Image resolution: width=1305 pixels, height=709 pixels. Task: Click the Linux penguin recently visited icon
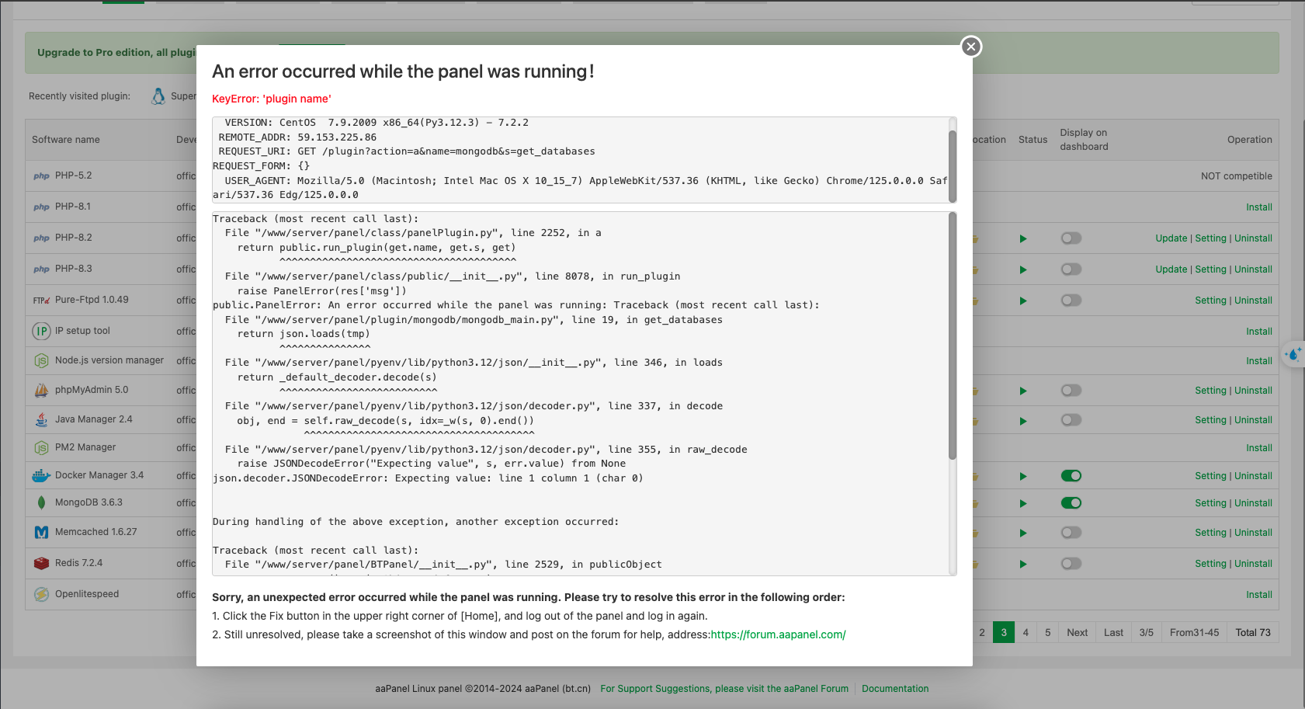[x=158, y=96]
